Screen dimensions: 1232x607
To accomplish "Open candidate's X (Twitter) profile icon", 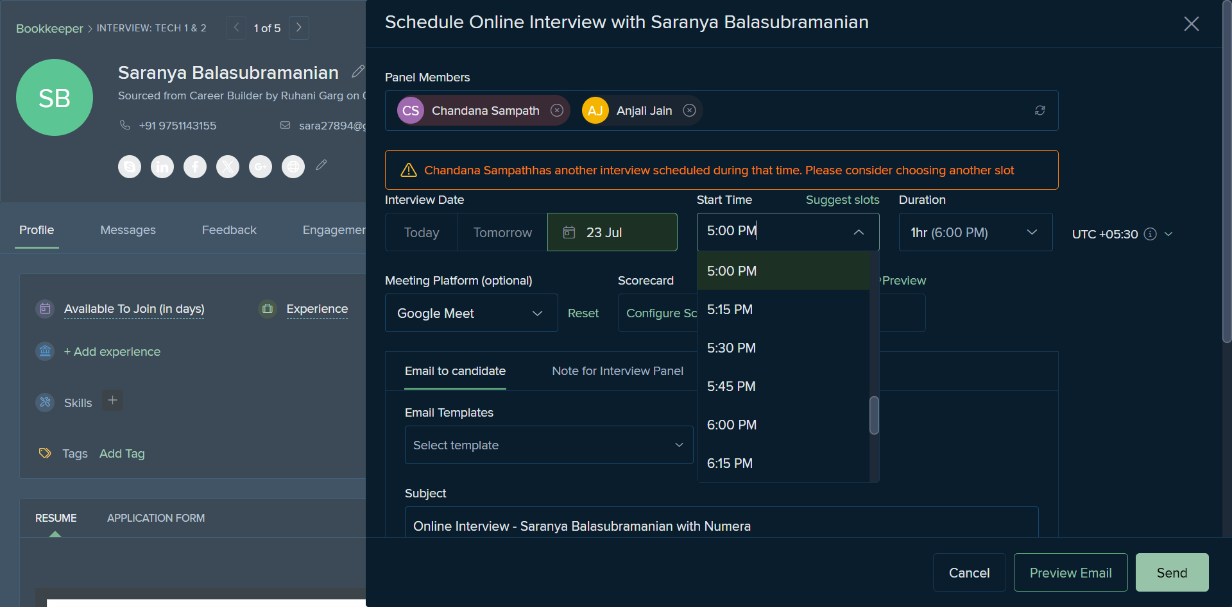I will tap(228, 167).
